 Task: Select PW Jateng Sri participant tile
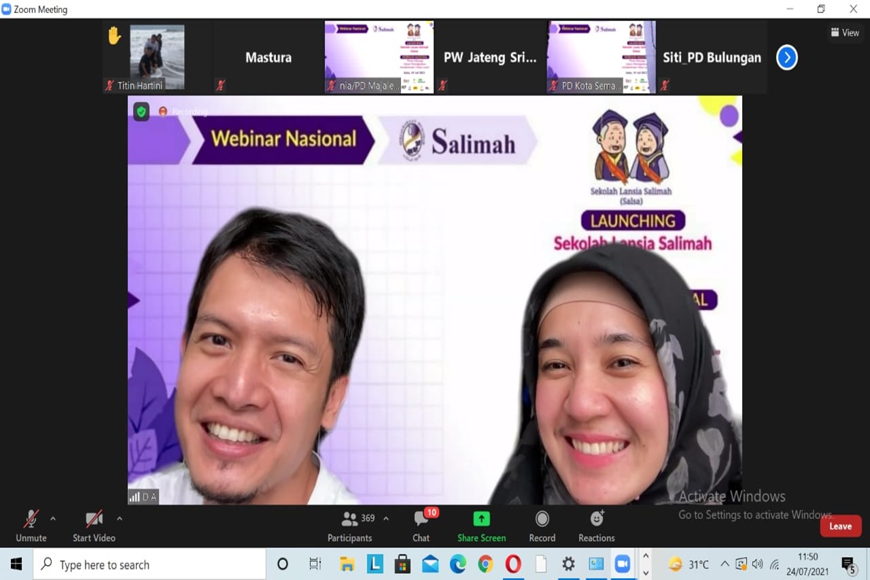click(490, 57)
